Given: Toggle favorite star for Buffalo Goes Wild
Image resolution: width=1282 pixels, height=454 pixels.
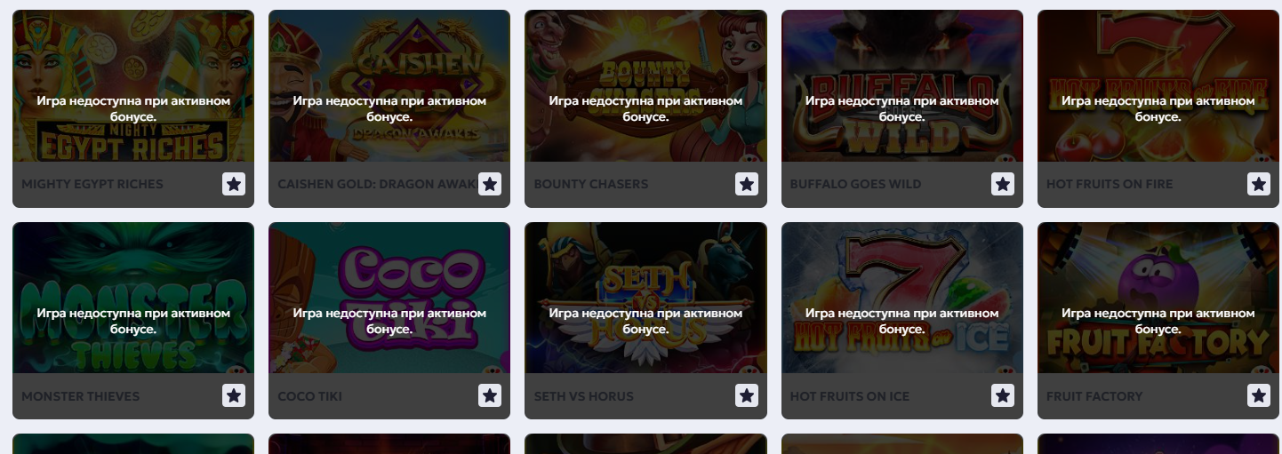Looking at the screenshot, I should [1003, 184].
